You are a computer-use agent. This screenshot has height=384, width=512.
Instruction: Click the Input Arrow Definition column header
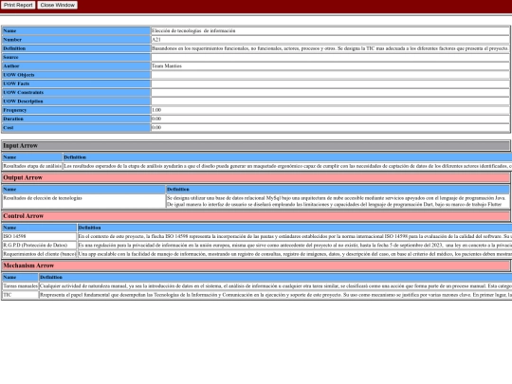287,157
